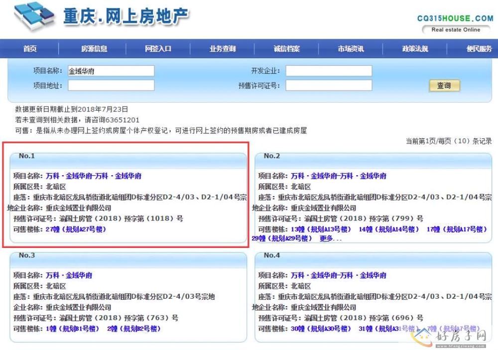Viewport: 498px width, 350px height.
Task: Click the 预售许可证号 input field
Action: tap(329, 86)
